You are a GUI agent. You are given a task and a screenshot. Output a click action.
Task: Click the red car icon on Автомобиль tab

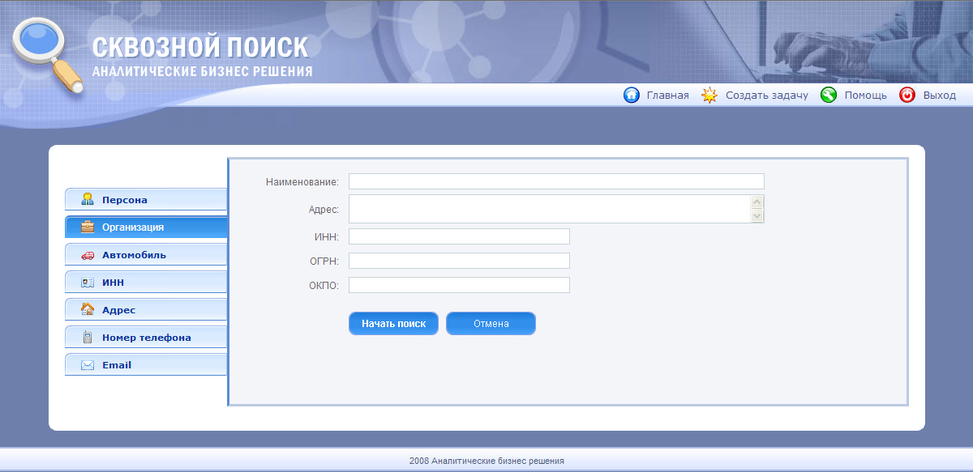(87, 254)
